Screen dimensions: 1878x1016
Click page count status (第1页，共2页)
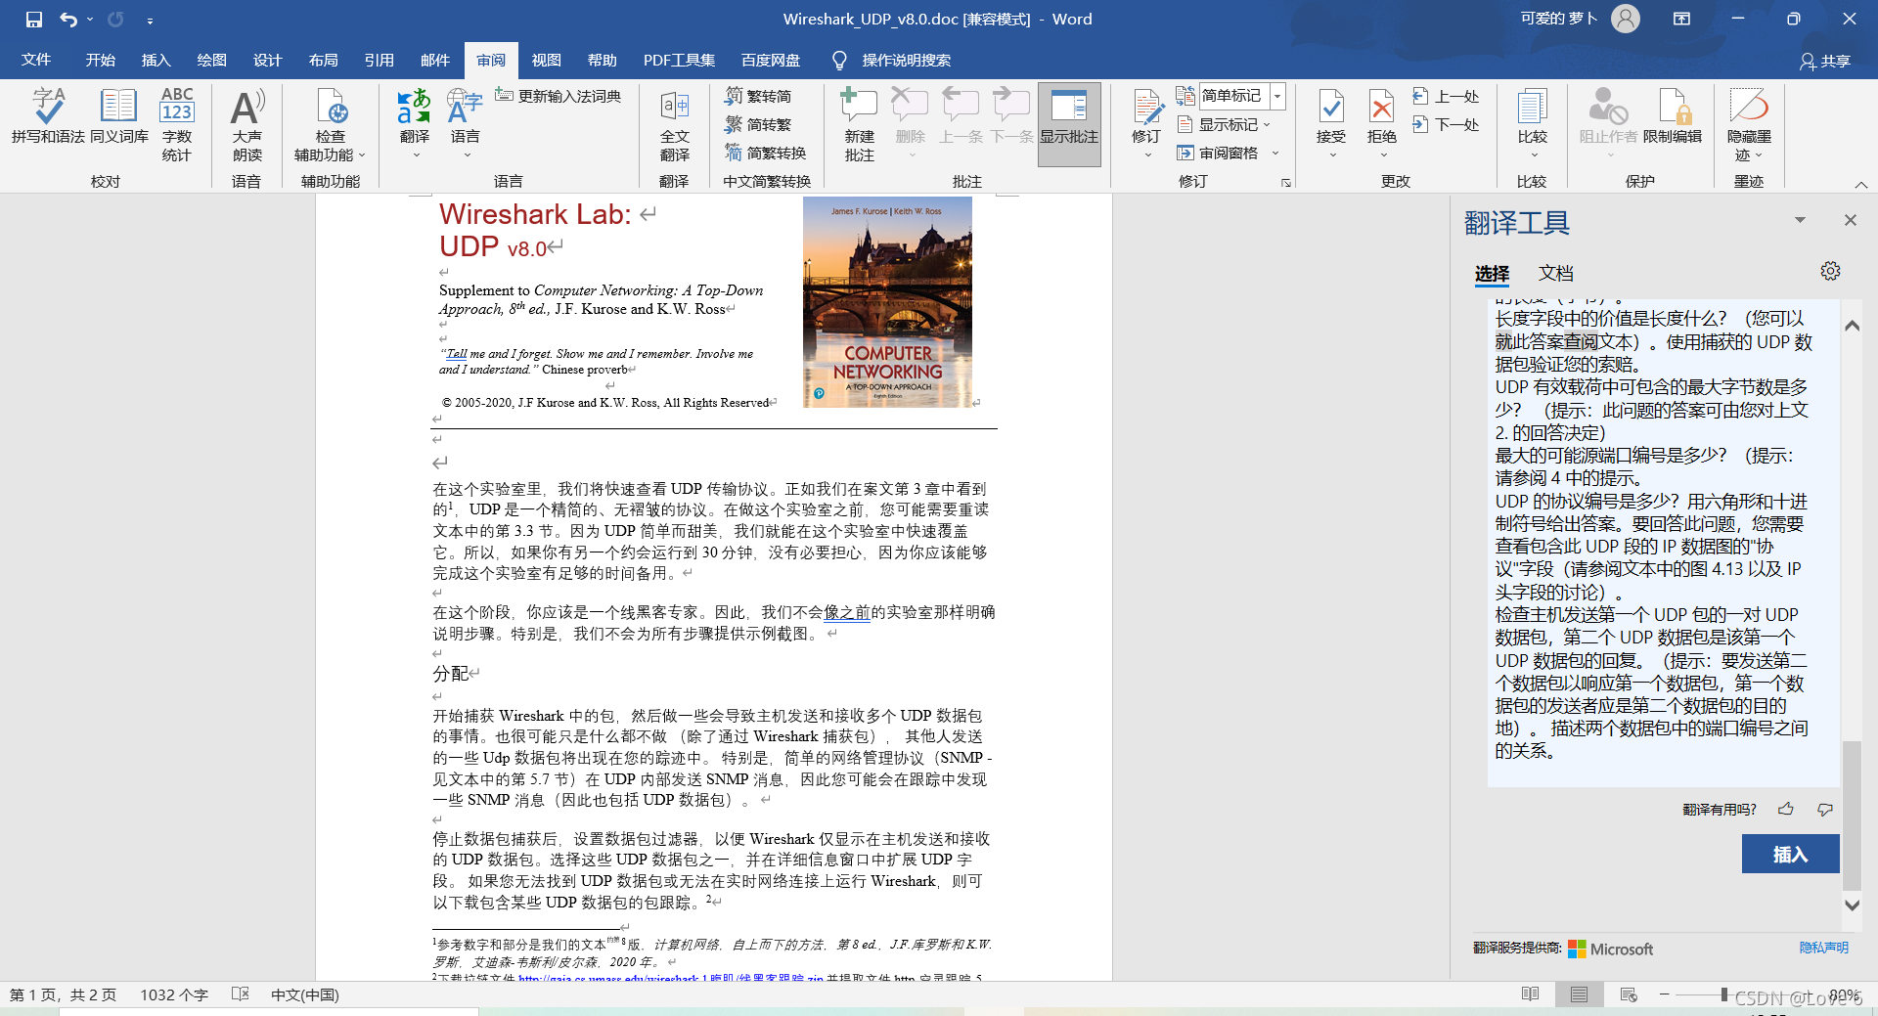[64, 994]
